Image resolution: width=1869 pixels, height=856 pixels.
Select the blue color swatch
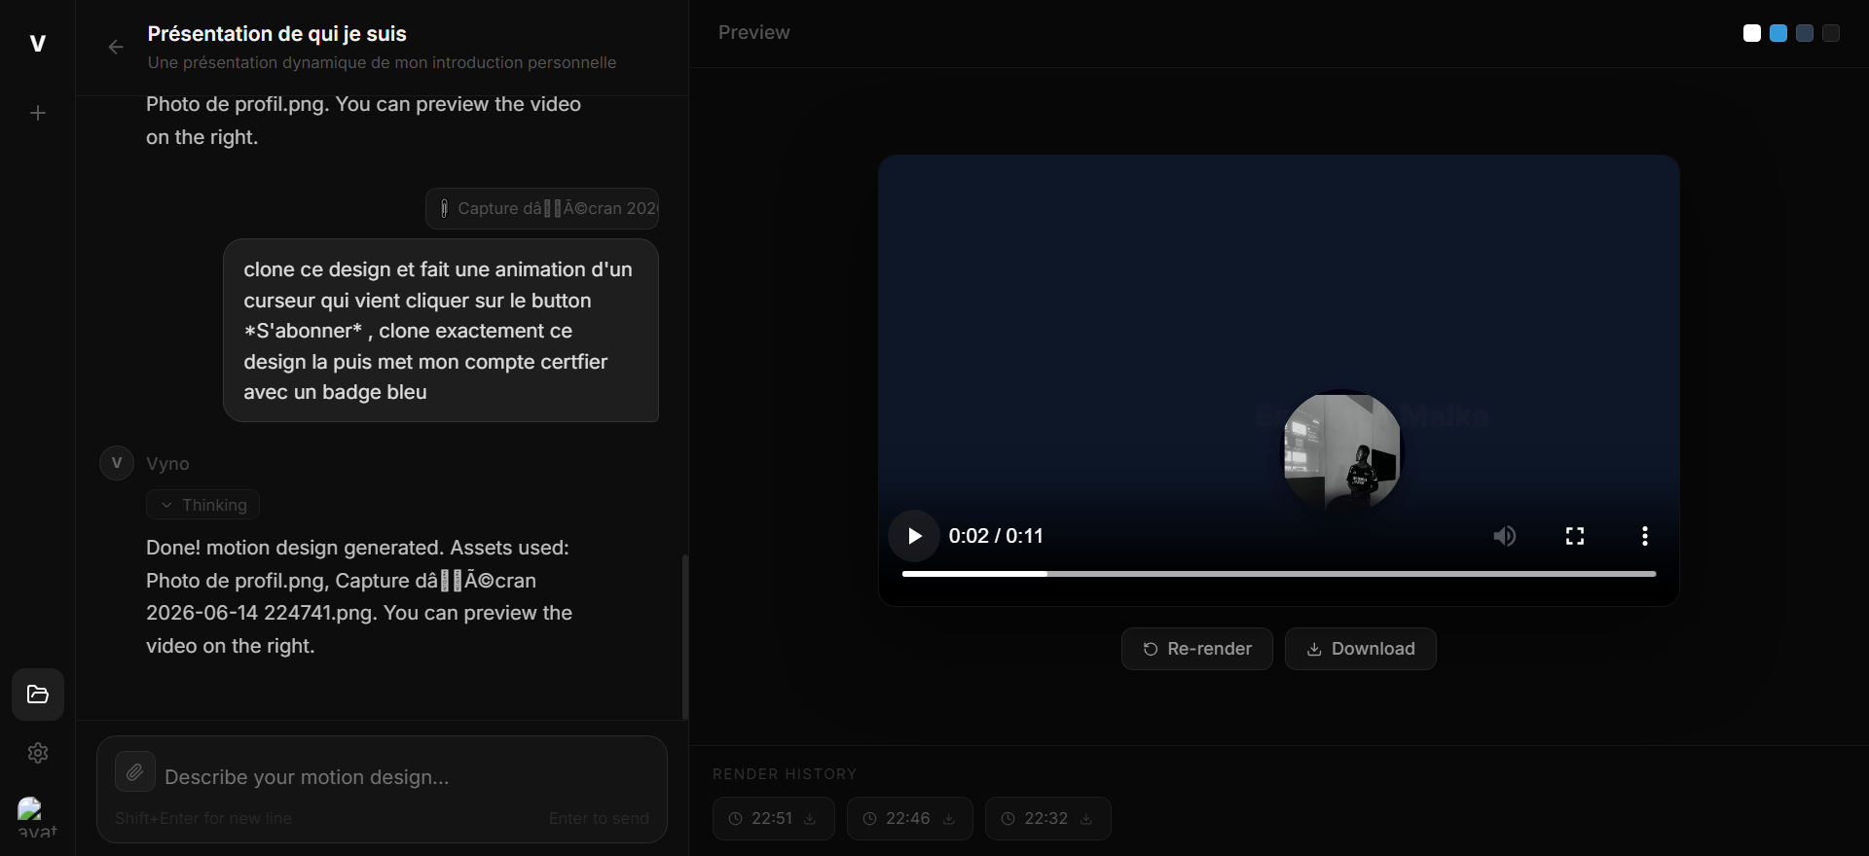(x=1778, y=33)
